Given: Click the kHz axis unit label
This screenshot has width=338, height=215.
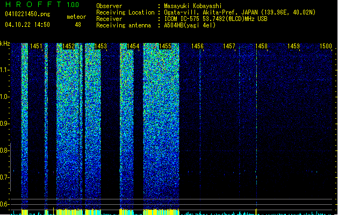Looking at the screenshot, I should (x=5, y=44).
